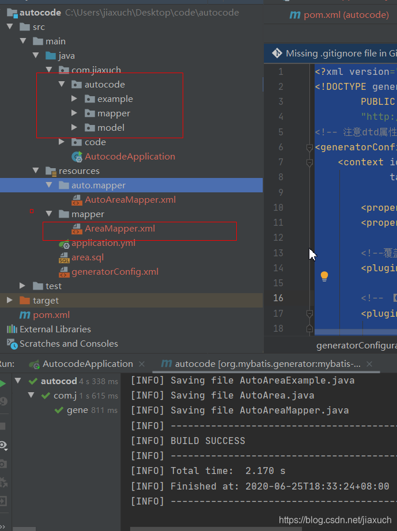
Task: Expand the code package
Action: [61, 142]
